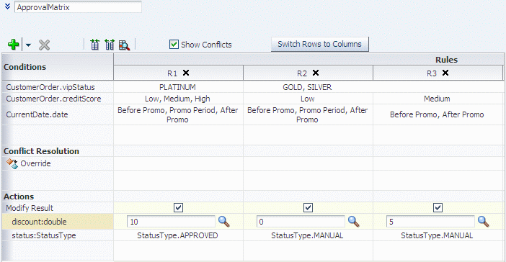This screenshot has width=506, height=262.
Task: Click R3's Medium creditScore cell
Action: (437, 99)
